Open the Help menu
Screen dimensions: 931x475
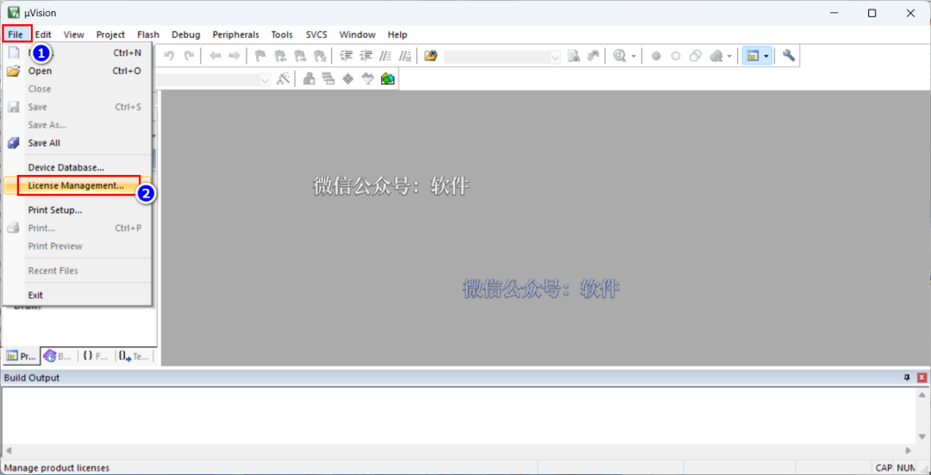[397, 34]
